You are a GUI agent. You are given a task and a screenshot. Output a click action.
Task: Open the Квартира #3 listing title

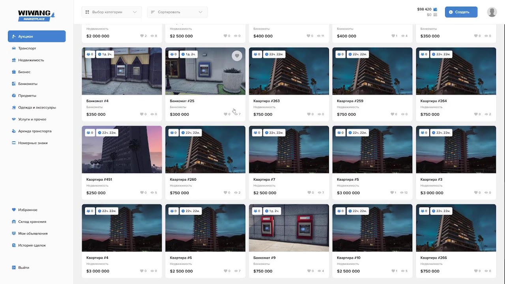[x=431, y=179]
